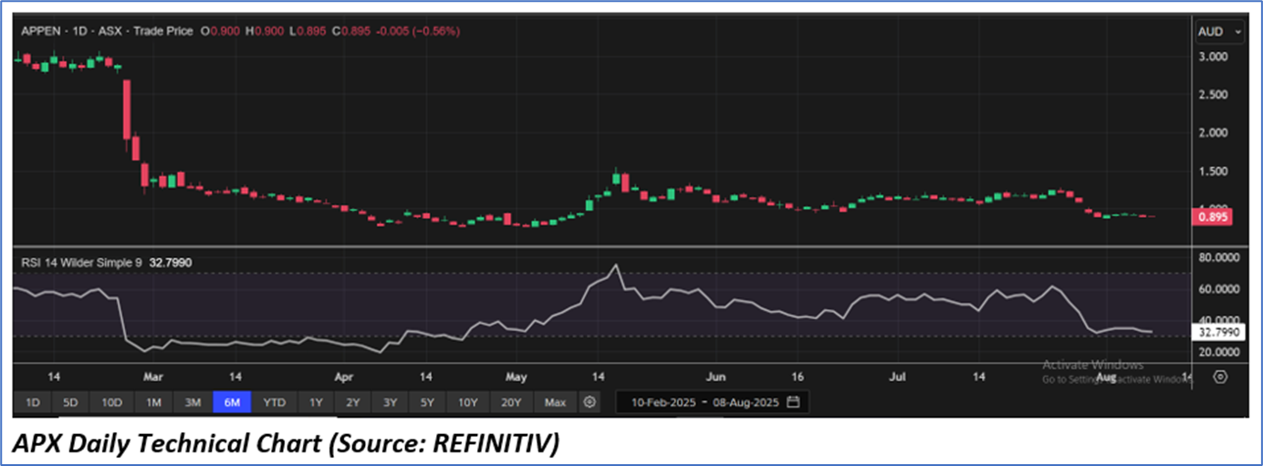Viewport: 1263px width, 466px height.
Task: Select the 3M time range
Action: [192, 402]
